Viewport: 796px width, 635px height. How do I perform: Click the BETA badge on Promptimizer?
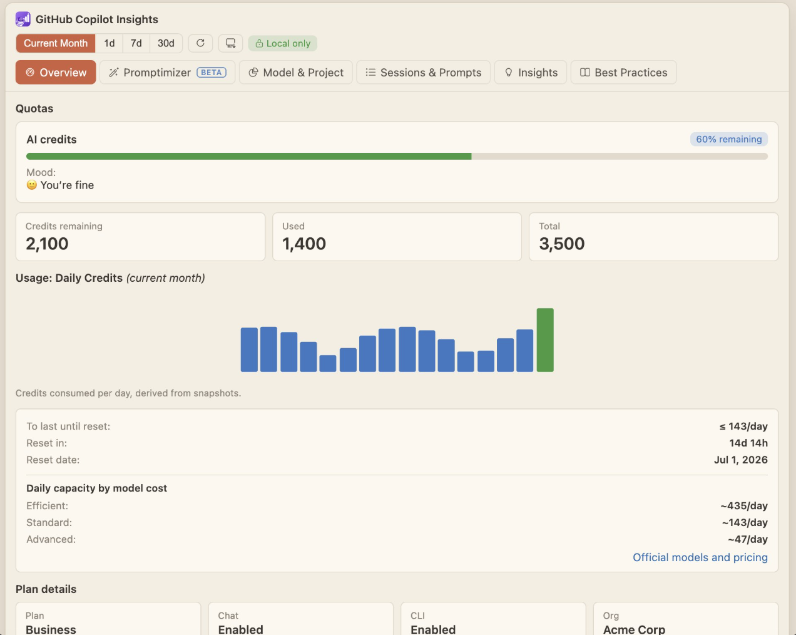pyautogui.click(x=212, y=73)
